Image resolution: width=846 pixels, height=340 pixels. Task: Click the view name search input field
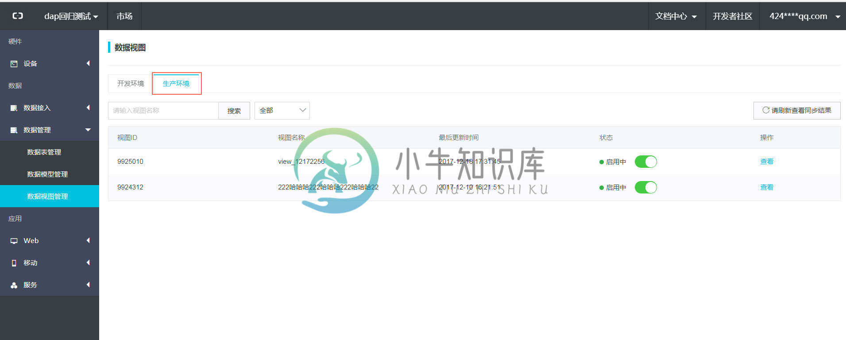pos(163,111)
